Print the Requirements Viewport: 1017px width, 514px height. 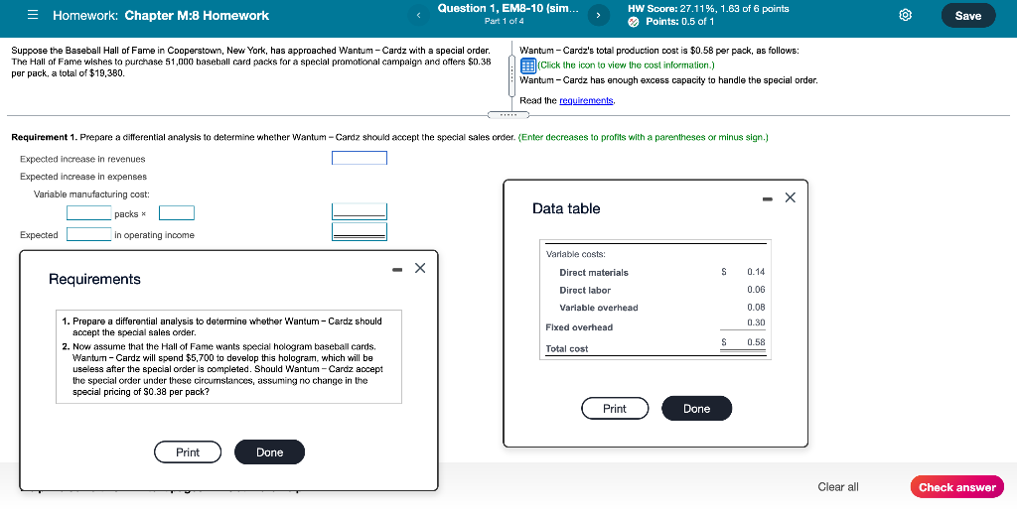pyautogui.click(x=188, y=451)
